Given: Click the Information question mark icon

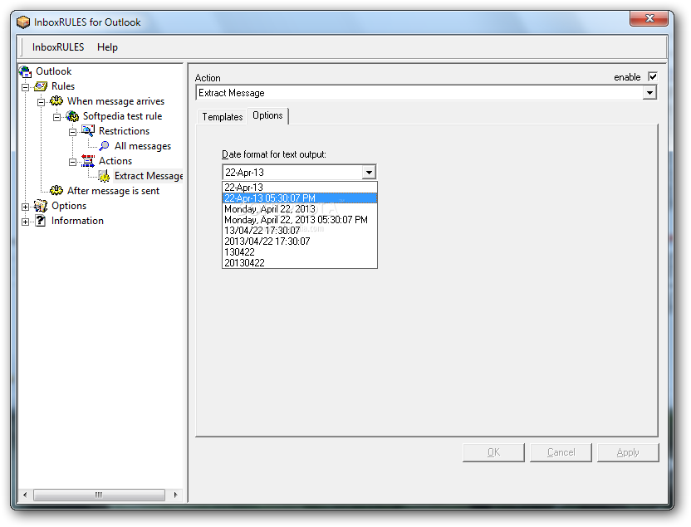Looking at the screenshot, I should tap(41, 221).
